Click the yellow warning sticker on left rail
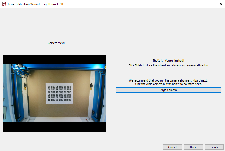Viewport: 225px width, 151px height. pos(25,88)
